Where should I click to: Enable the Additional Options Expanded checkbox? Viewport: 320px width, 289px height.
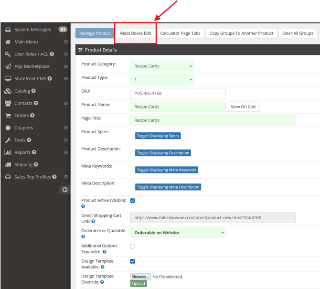[x=133, y=246]
